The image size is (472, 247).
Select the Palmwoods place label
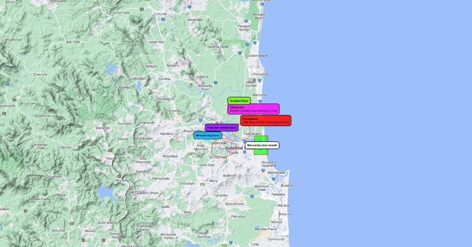point(161,178)
